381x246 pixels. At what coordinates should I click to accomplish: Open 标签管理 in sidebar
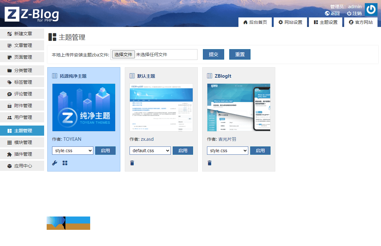[x=22, y=82]
